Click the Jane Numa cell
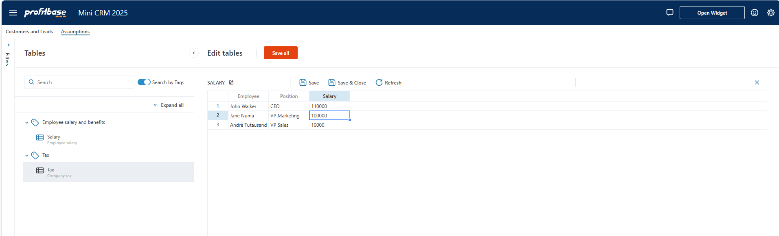779x236 pixels. click(248, 115)
